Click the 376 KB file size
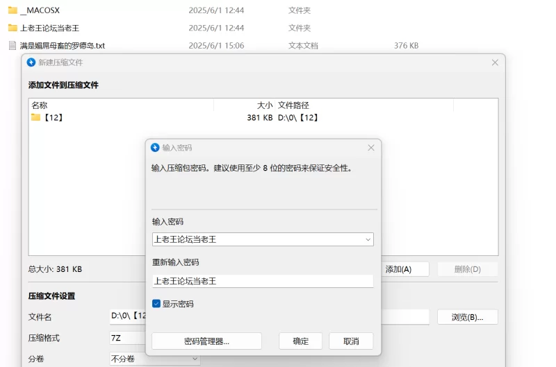The width and height of the screenshot is (556, 367). coord(407,46)
